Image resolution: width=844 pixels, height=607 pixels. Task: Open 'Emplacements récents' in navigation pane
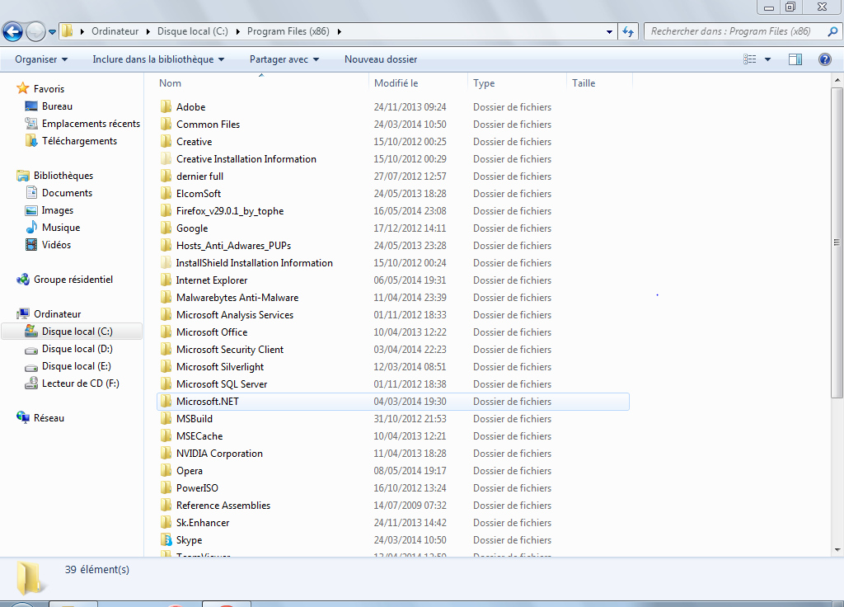(x=82, y=124)
